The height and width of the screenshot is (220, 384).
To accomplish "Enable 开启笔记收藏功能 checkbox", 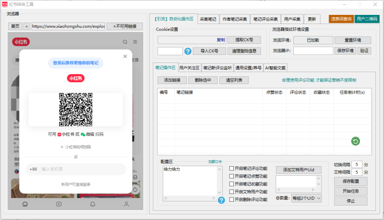I will coord(231,184).
